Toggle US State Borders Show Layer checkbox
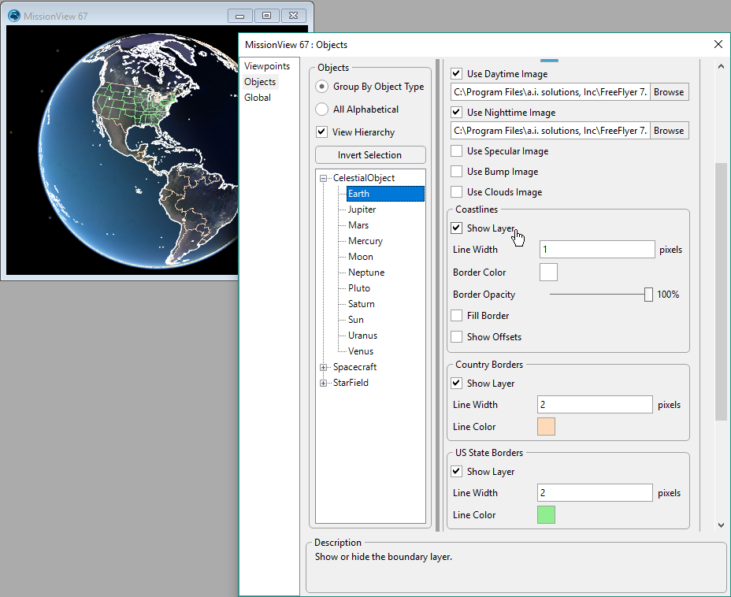731x597 pixels. (456, 472)
